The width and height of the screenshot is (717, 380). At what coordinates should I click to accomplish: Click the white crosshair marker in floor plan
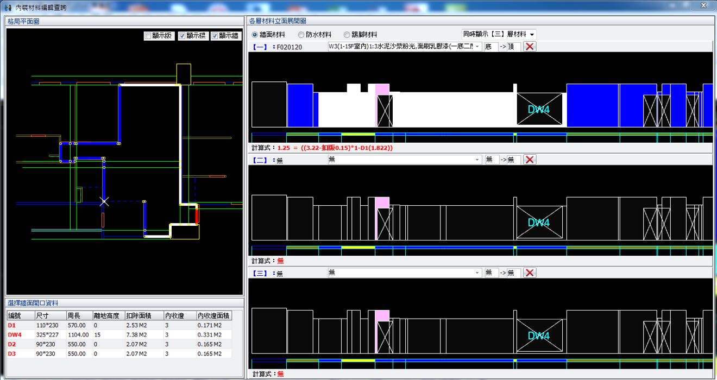pos(104,201)
